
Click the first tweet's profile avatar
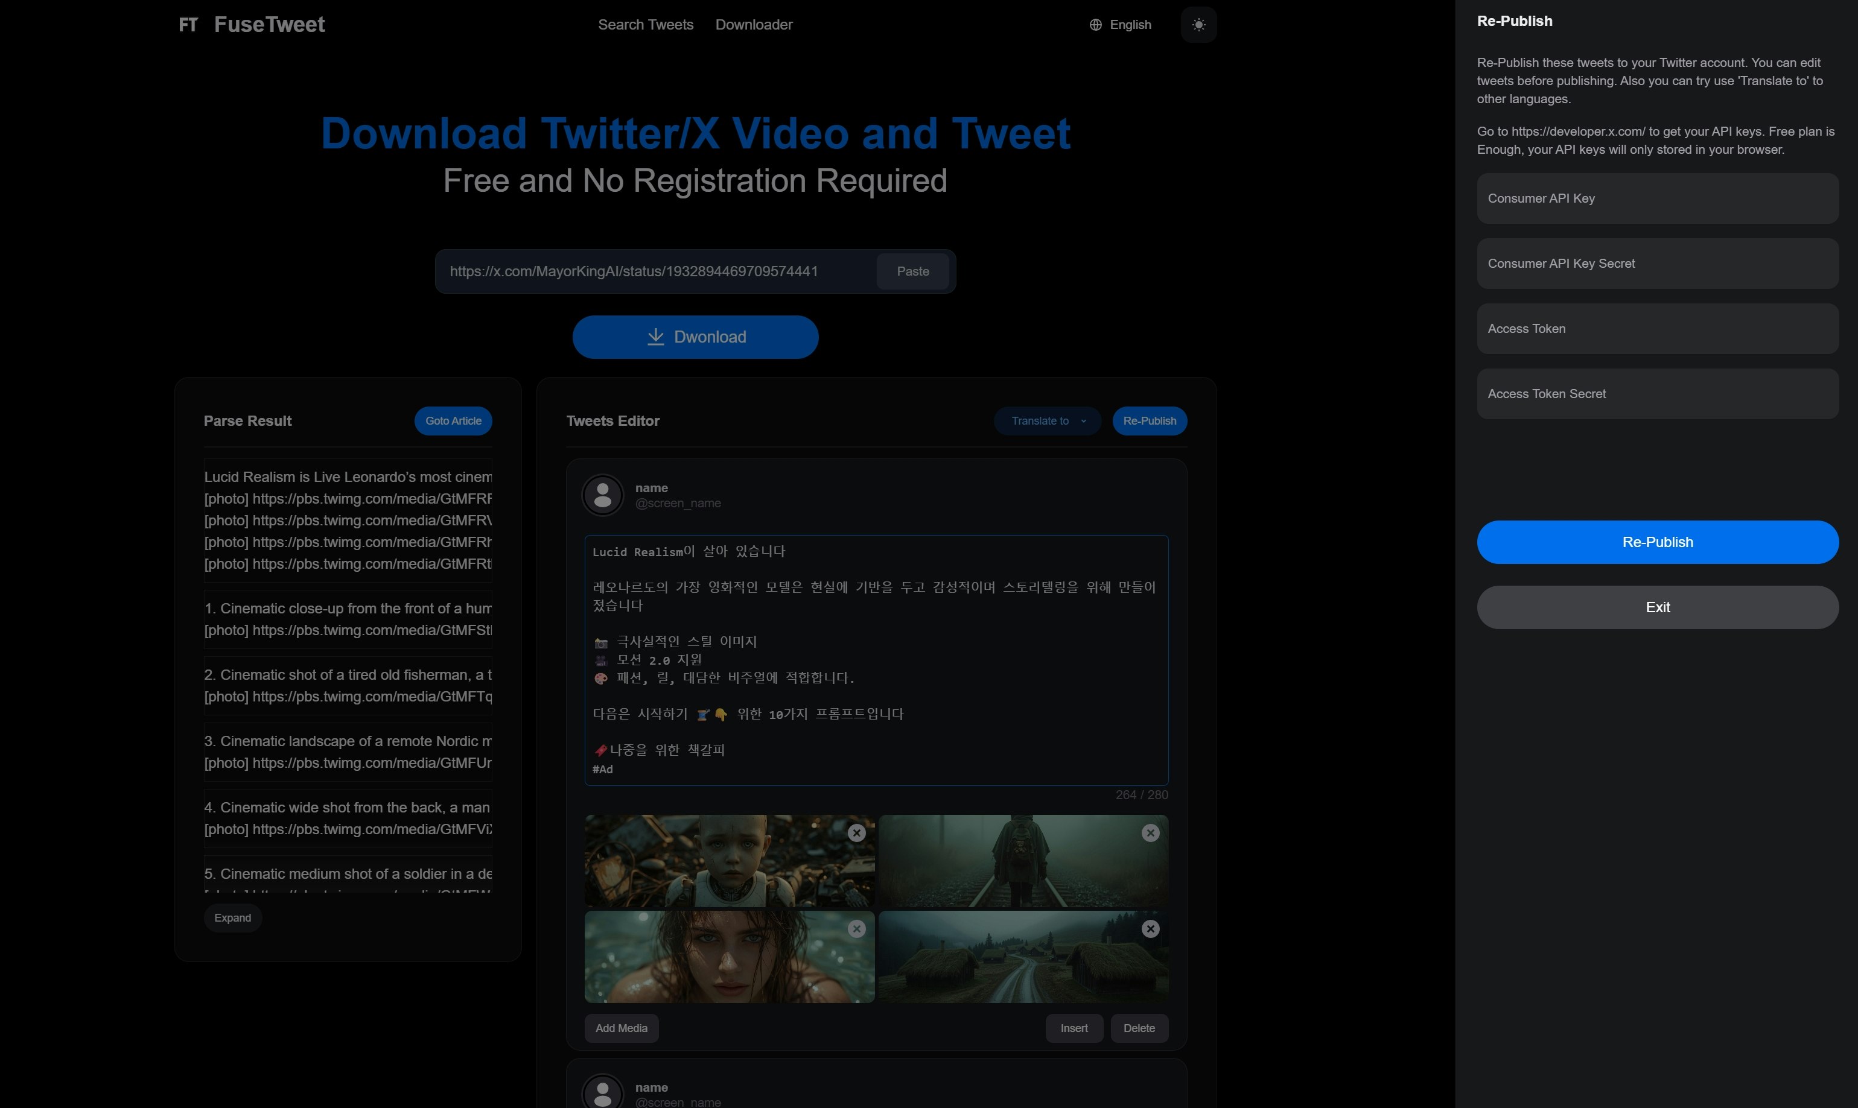(603, 495)
